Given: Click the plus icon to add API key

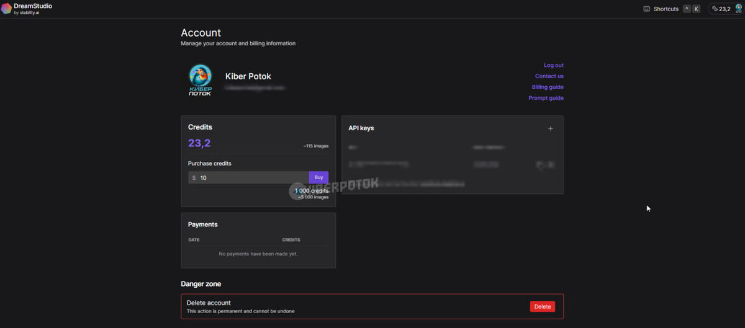Looking at the screenshot, I should (x=550, y=128).
